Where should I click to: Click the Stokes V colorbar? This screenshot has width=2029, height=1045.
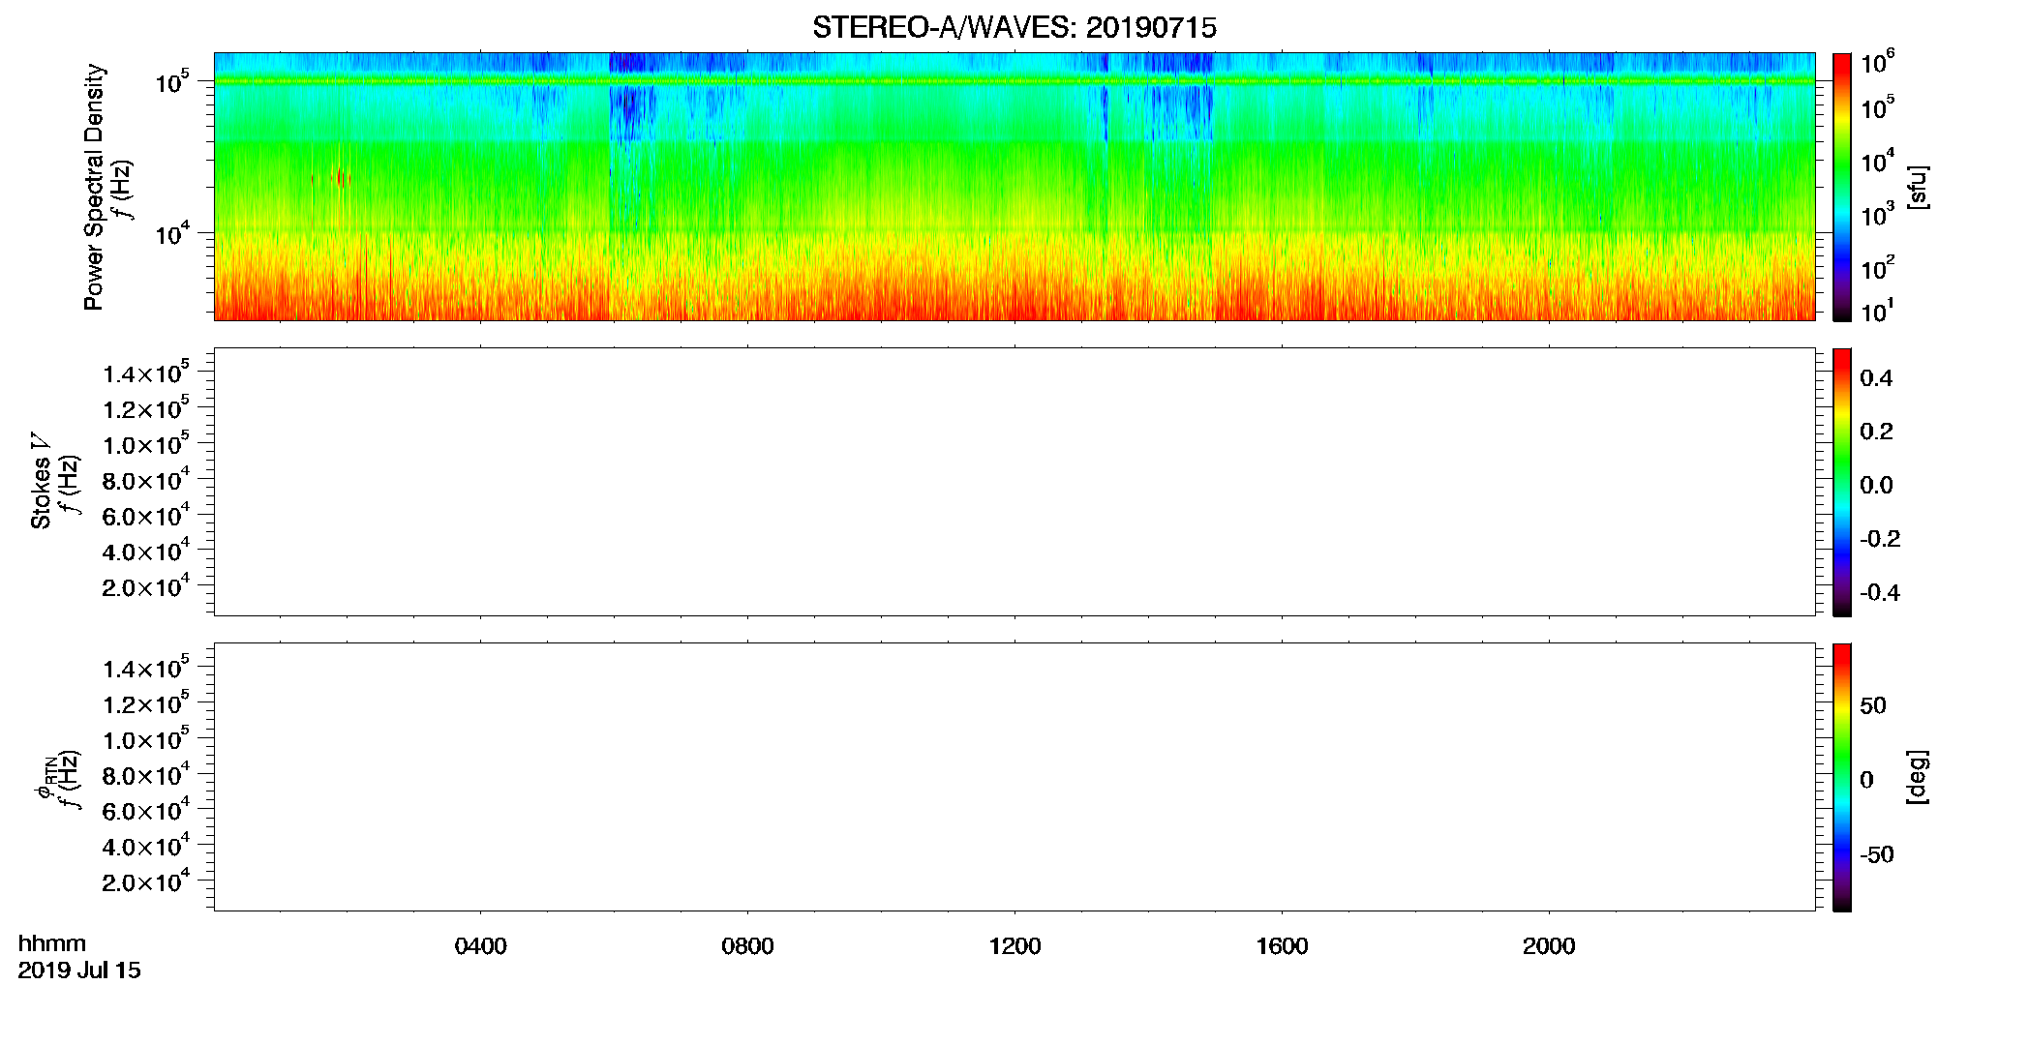tap(1841, 482)
